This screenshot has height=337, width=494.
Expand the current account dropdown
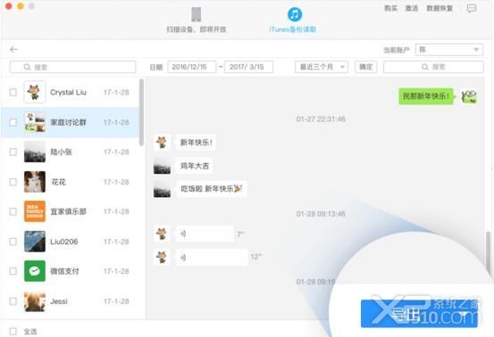coord(449,50)
